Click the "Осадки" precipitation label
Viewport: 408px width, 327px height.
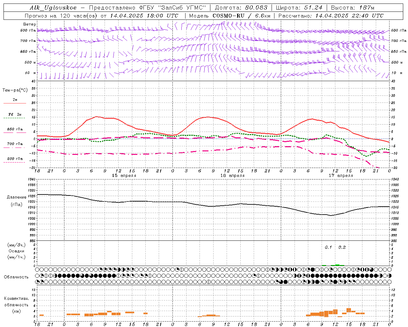[17, 251]
